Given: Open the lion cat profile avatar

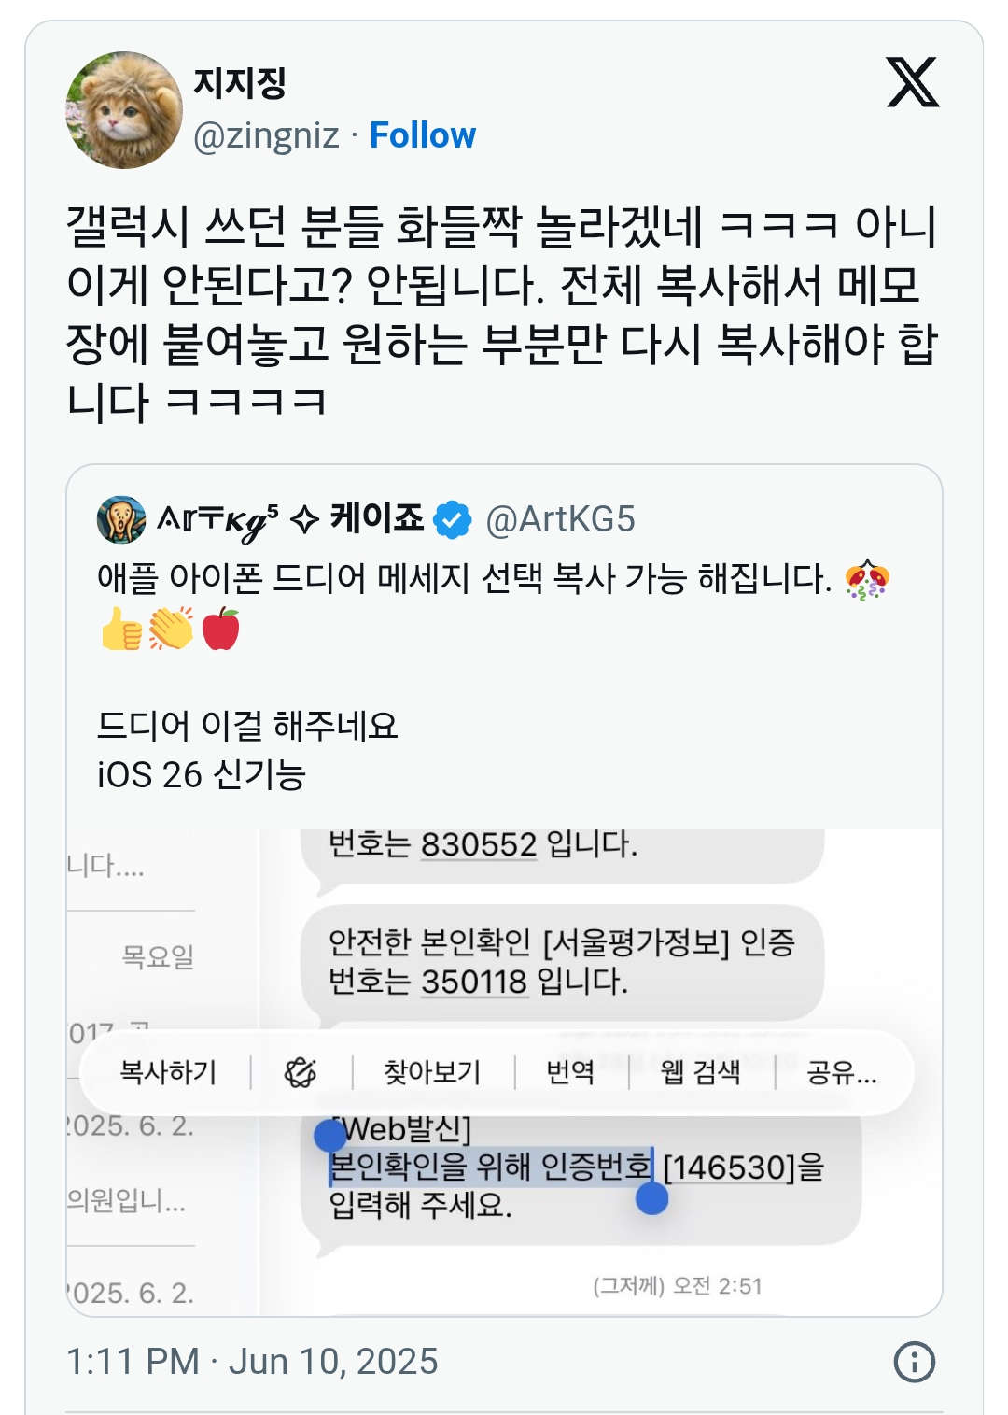Looking at the screenshot, I should 124,110.
